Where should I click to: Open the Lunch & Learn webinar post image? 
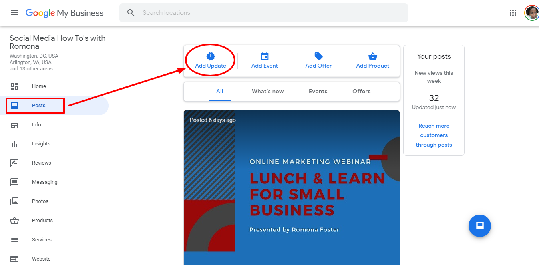[x=292, y=187]
